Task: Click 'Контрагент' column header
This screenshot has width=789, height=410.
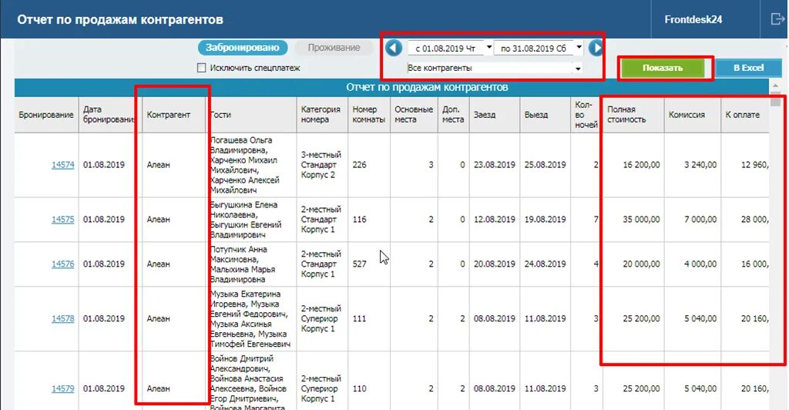Action: pyautogui.click(x=174, y=115)
